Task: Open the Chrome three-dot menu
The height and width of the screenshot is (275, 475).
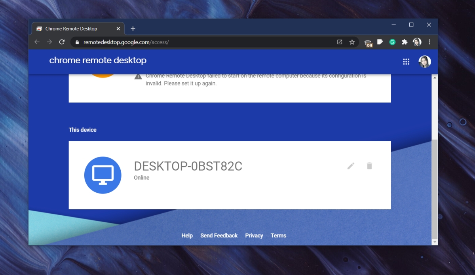Action: click(429, 42)
